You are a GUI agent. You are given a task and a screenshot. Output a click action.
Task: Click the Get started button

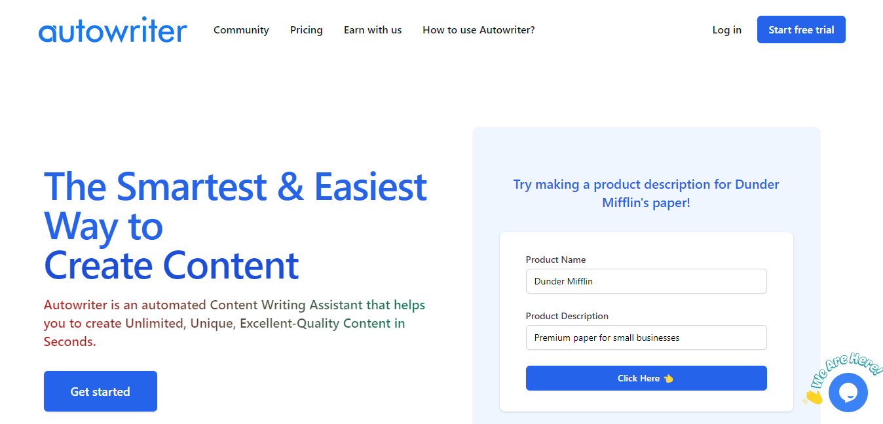(100, 391)
